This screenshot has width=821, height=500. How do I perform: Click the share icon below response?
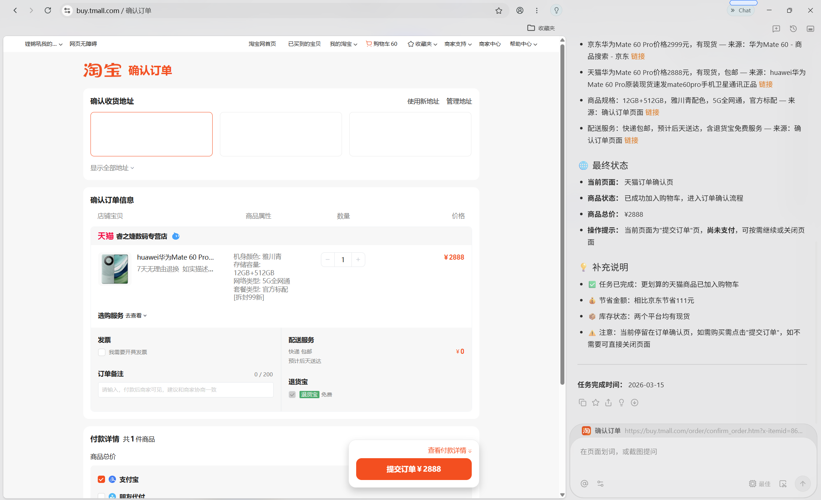pos(608,402)
